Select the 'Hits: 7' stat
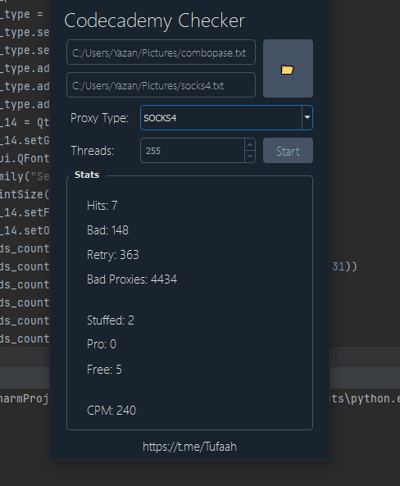The width and height of the screenshot is (400, 486). coord(102,206)
